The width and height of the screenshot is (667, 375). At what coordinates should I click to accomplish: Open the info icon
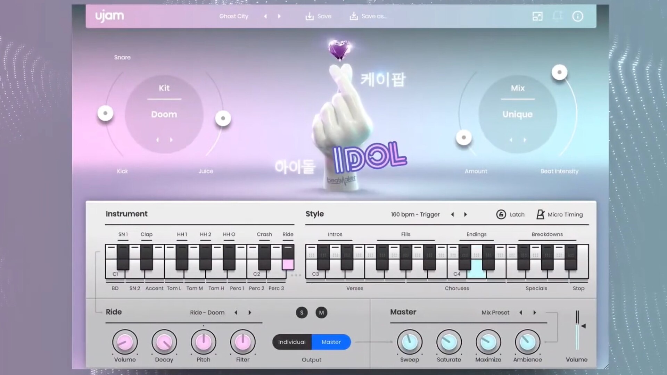click(577, 16)
